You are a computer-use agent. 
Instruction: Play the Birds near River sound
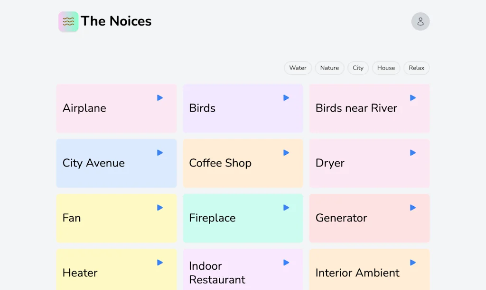[x=412, y=98]
